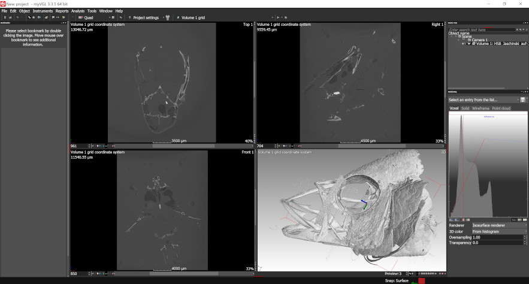The image size is (529, 284).
Task: Adjust the Oversampling stepper arrows
Action: click(x=525, y=237)
